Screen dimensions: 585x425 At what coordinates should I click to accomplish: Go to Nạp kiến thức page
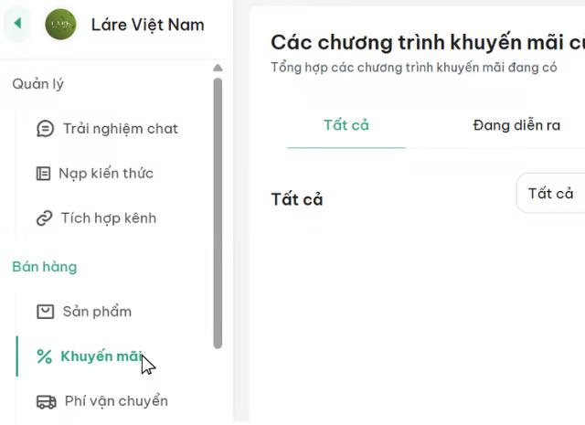click(106, 174)
